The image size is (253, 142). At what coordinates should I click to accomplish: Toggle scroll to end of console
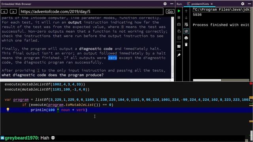[x=186, y=31]
